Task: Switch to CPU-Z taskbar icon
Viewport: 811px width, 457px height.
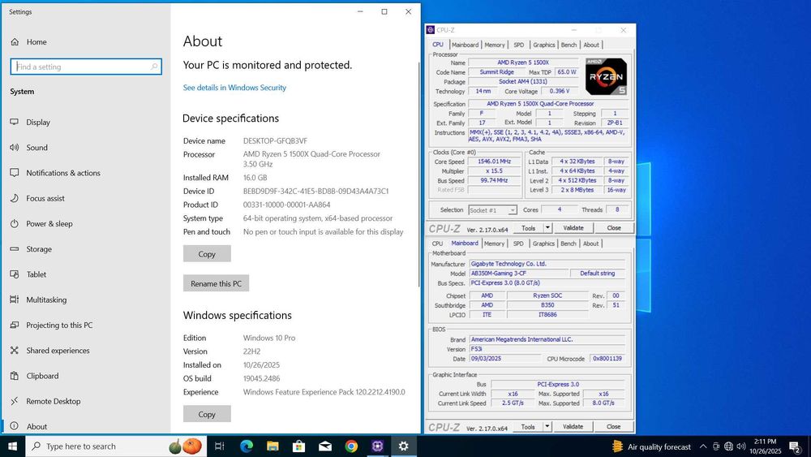Action: (x=378, y=446)
